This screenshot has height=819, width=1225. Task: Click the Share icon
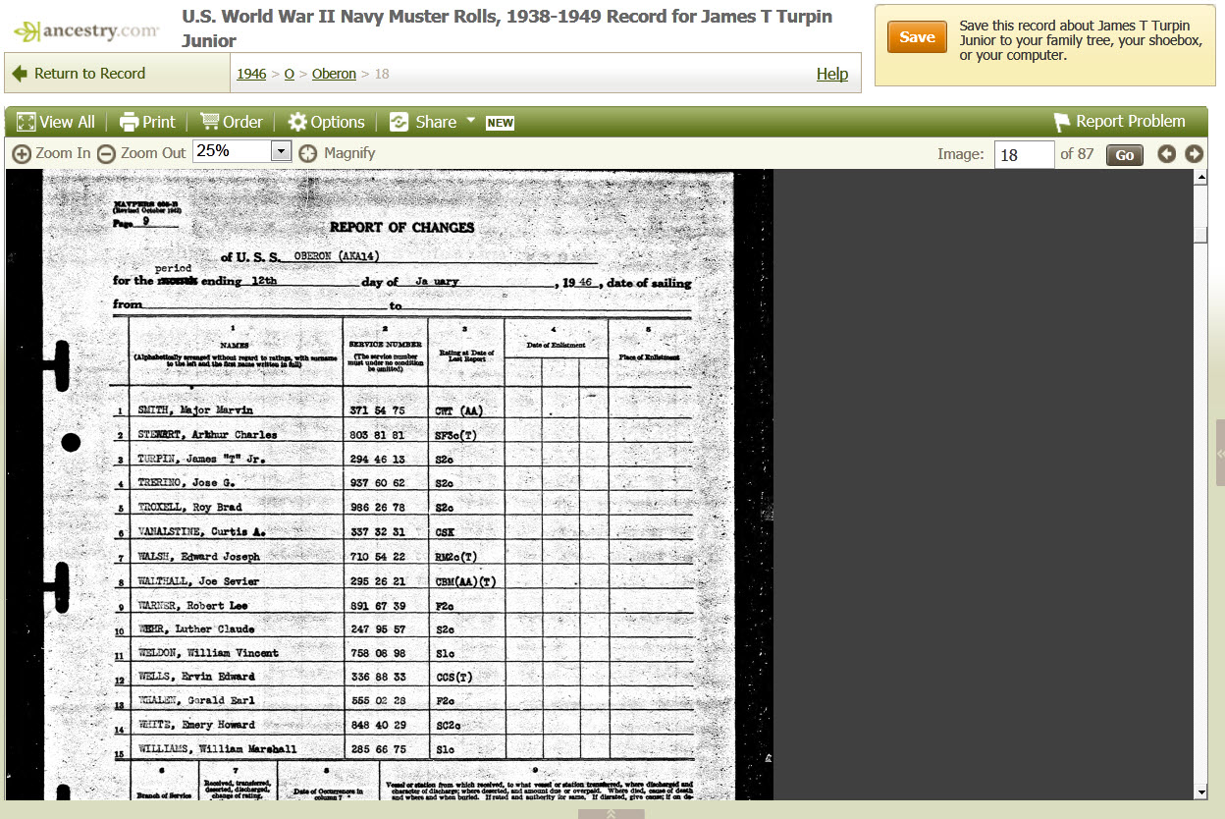coord(399,122)
